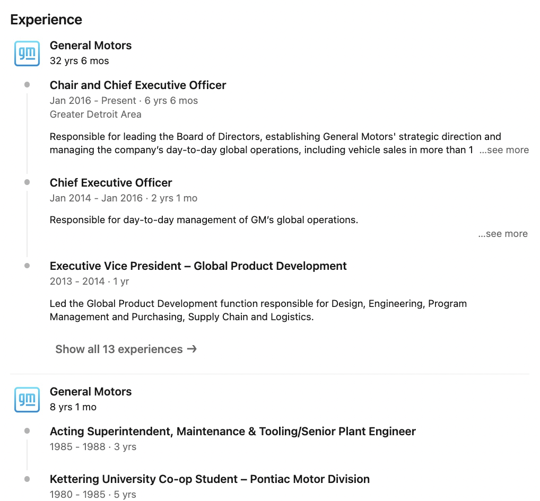540x501 pixels.
Task: Click the Kettering Co-op Student timeline bullet
Action: click(27, 479)
